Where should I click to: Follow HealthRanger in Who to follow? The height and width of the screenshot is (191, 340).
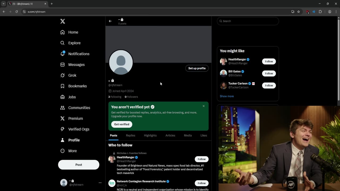point(202,159)
